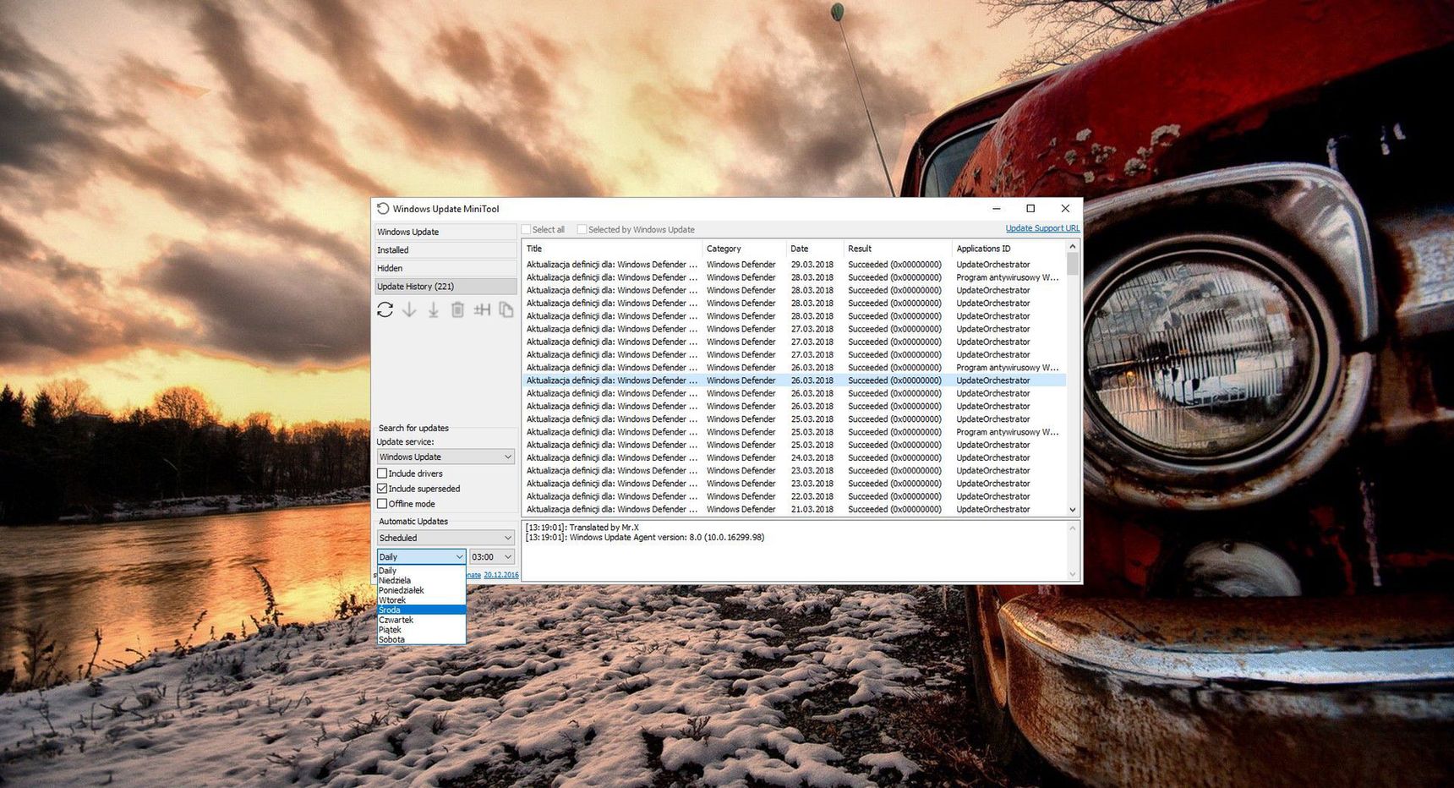Maximize the Windows Update MiniTool window
This screenshot has height=788, width=1454.
(x=1030, y=209)
